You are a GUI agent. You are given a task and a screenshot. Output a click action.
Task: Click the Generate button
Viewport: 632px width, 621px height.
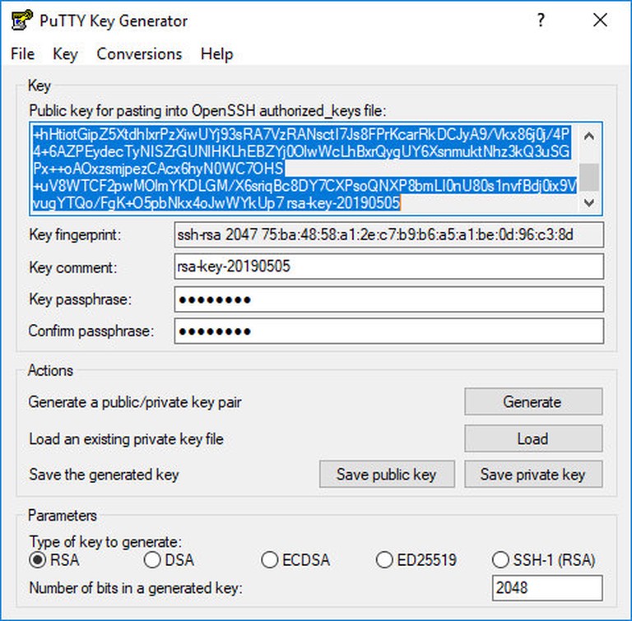point(533,401)
